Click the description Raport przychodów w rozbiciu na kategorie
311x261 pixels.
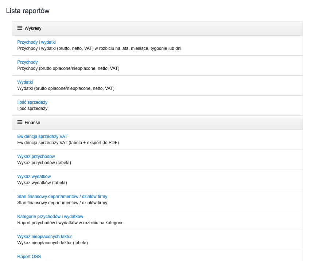(70, 223)
